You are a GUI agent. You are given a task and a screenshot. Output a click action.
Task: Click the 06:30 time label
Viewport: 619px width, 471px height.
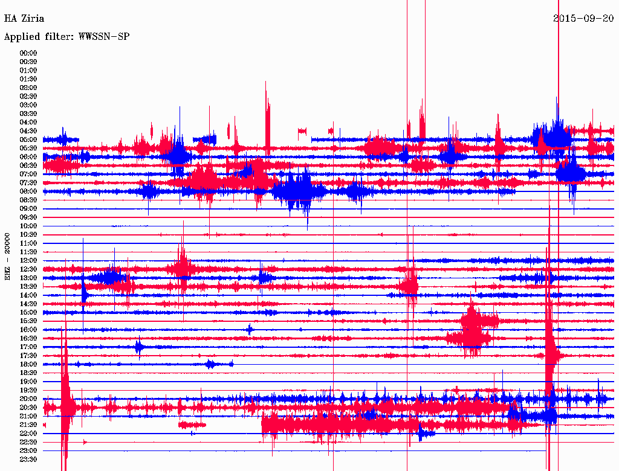click(x=28, y=165)
